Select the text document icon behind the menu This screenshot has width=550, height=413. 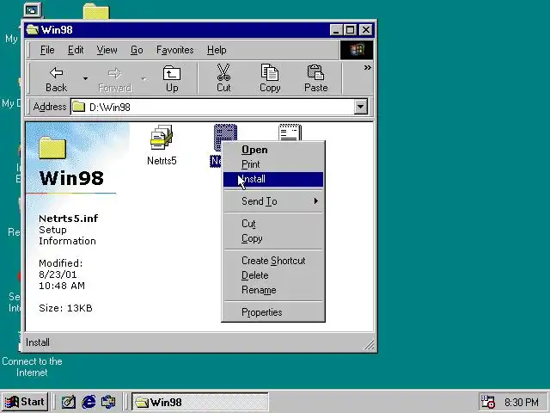coord(290,133)
